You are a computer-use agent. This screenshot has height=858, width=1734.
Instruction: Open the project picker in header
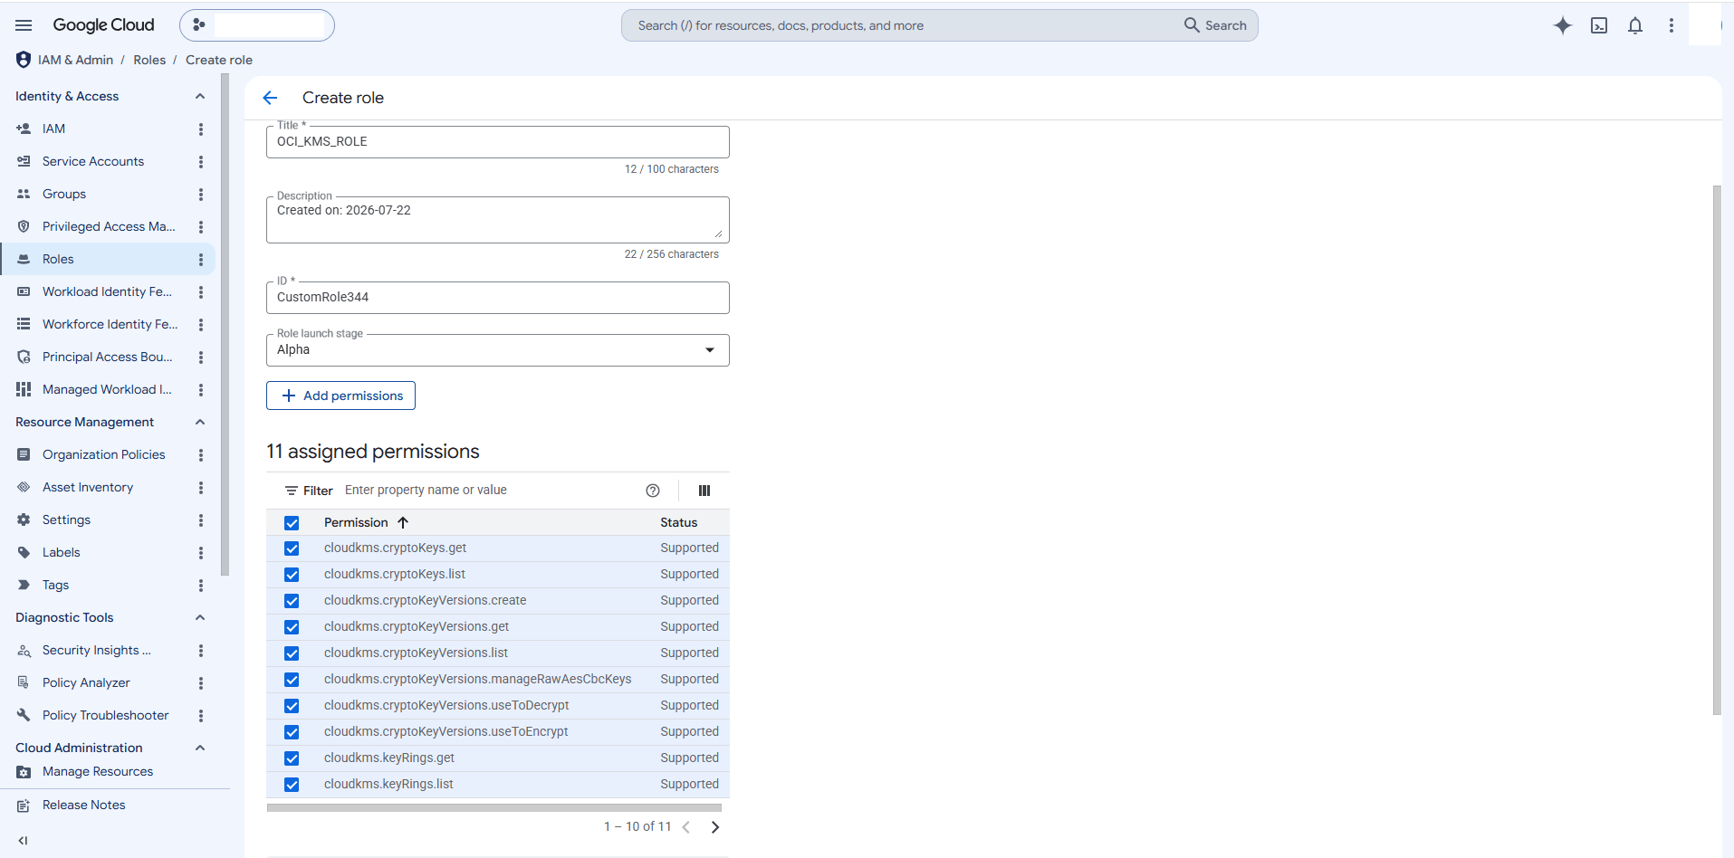pyautogui.click(x=257, y=25)
